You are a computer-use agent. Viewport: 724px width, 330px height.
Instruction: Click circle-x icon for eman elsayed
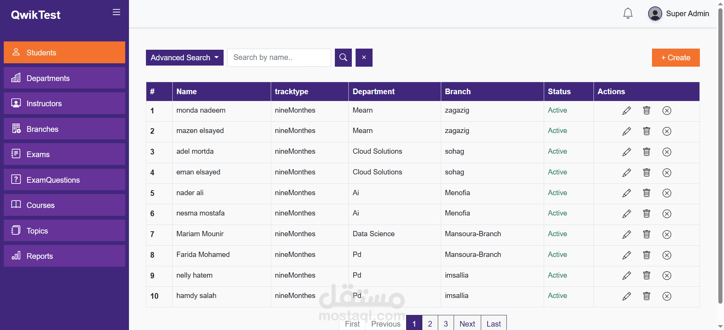pos(667,173)
